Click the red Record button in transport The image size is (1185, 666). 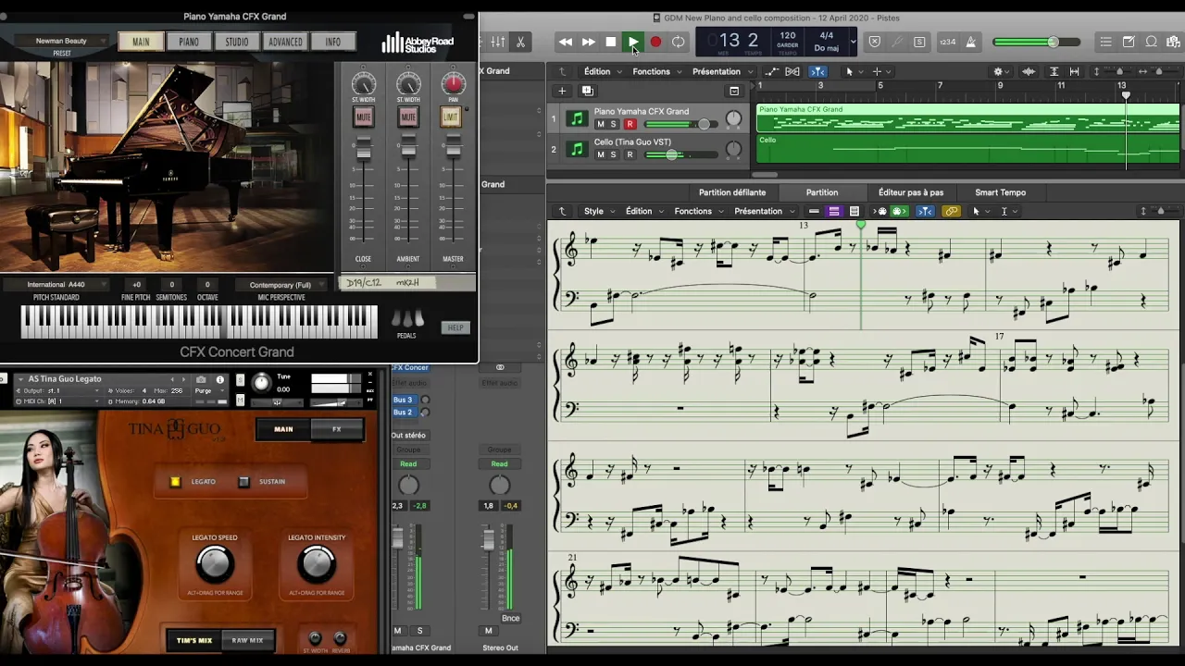[655, 42]
